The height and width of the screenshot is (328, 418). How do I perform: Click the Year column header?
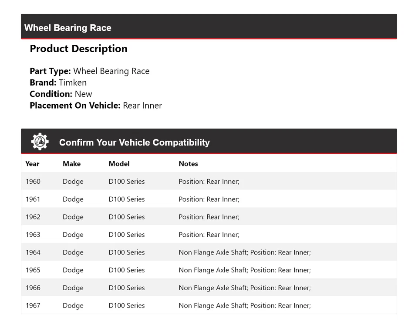coord(32,164)
